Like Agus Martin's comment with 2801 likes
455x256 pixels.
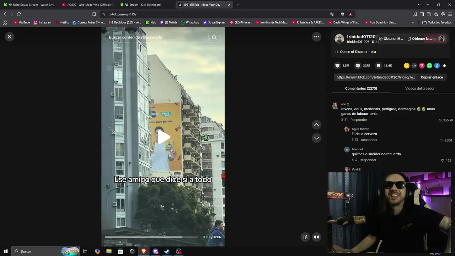442,140
